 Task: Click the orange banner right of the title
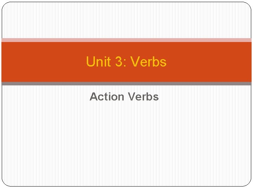pyautogui.click(x=211, y=62)
